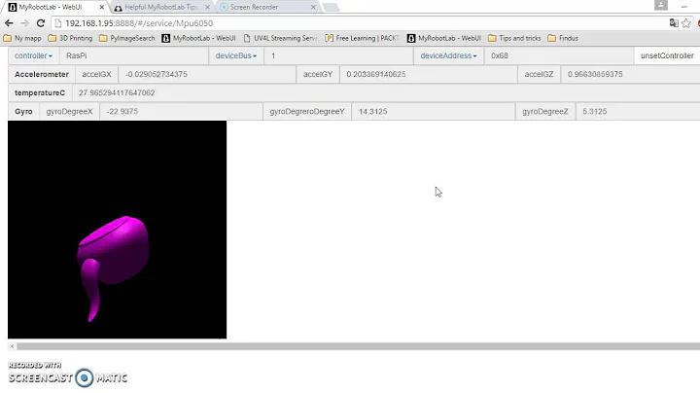Expand the deviceBus dropdown

[x=236, y=55]
